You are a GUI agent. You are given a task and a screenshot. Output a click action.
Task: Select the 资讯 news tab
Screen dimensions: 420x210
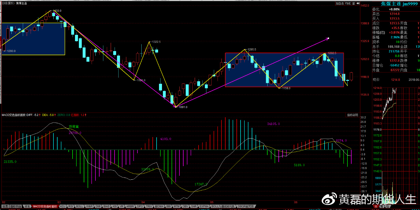pos(27,207)
